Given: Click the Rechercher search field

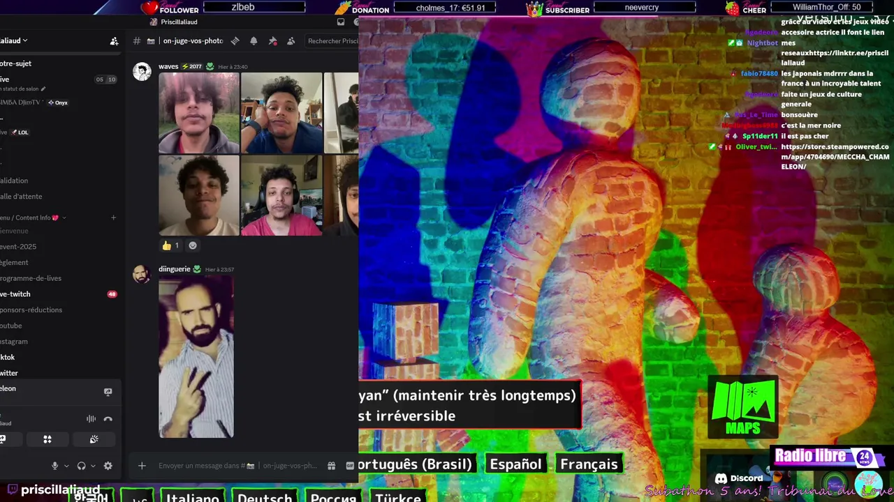Looking at the screenshot, I should click(x=332, y=41).
